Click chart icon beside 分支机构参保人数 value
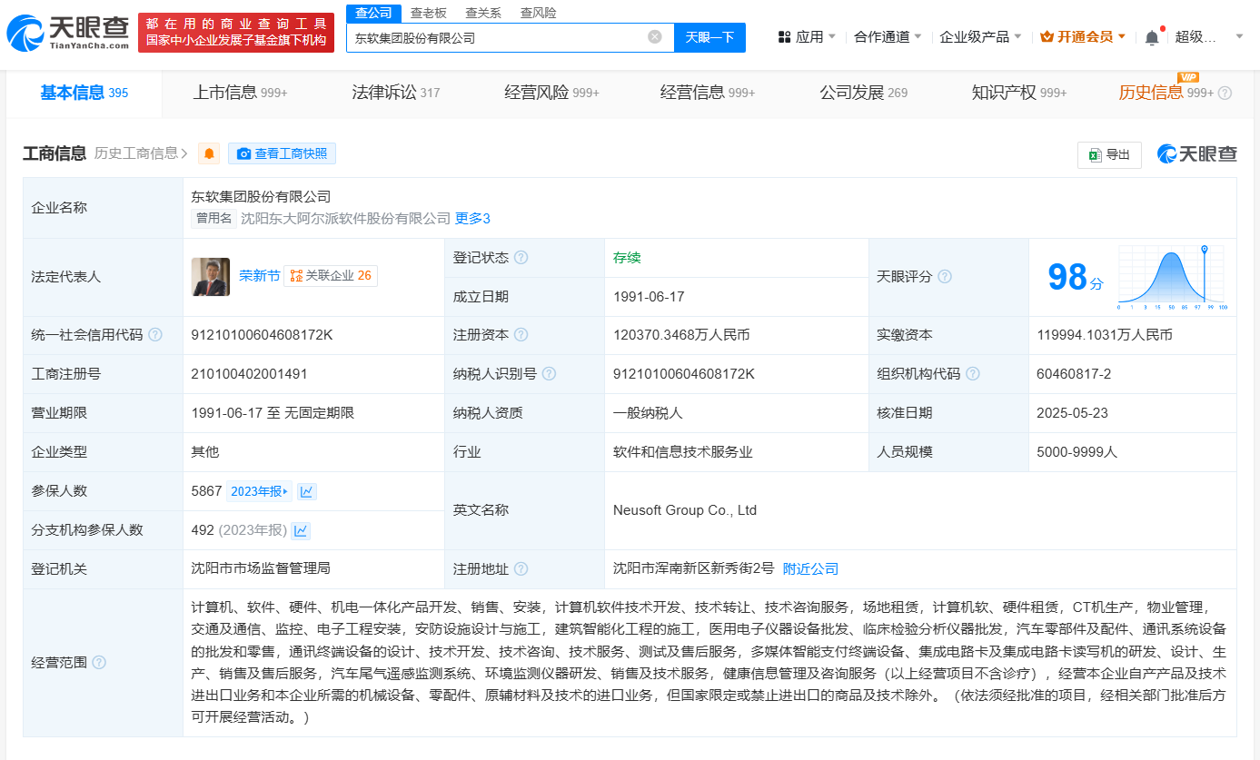The image size is (1260, 760). 301,530
